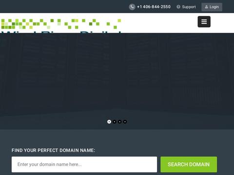Select the second carousel slide dot
The width and height of the screenshot is (234, 175).
[115, 122]
